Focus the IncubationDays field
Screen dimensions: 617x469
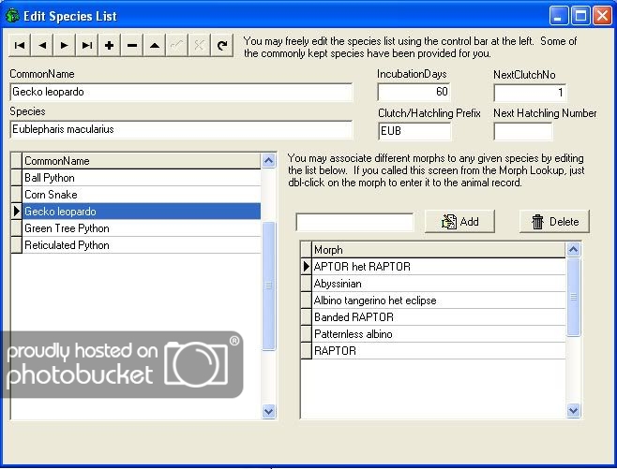(x=414, y=92)
